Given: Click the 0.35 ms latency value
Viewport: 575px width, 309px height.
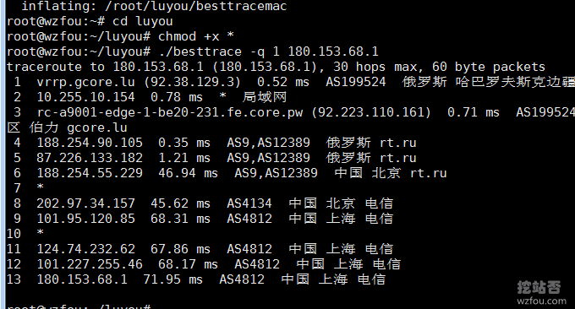Looking at the screenshot, I should pos(184,143).
